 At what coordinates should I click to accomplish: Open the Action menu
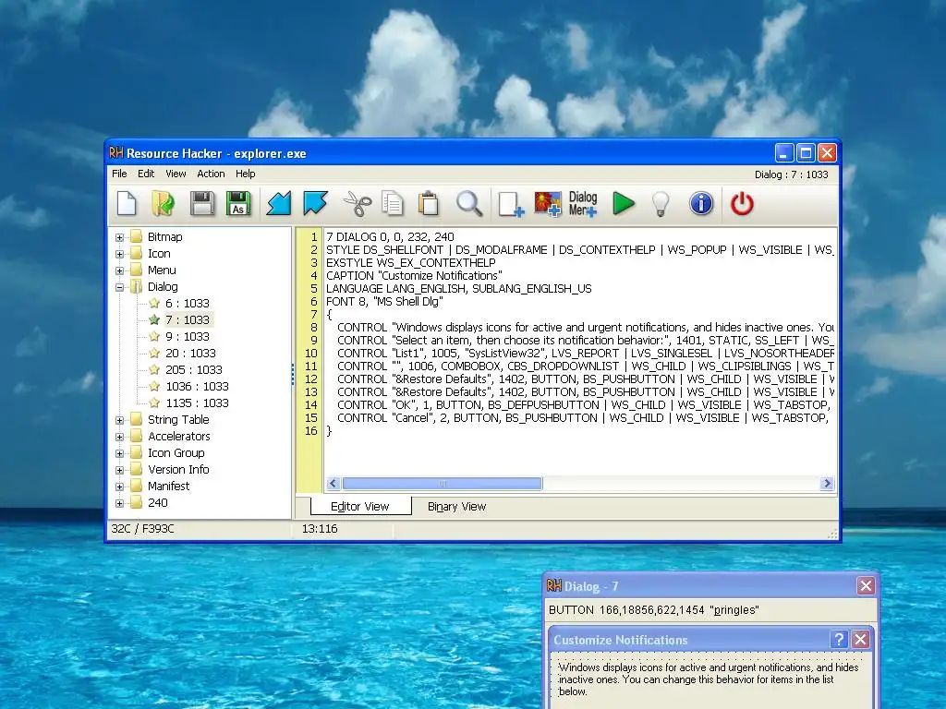(211, 174)
